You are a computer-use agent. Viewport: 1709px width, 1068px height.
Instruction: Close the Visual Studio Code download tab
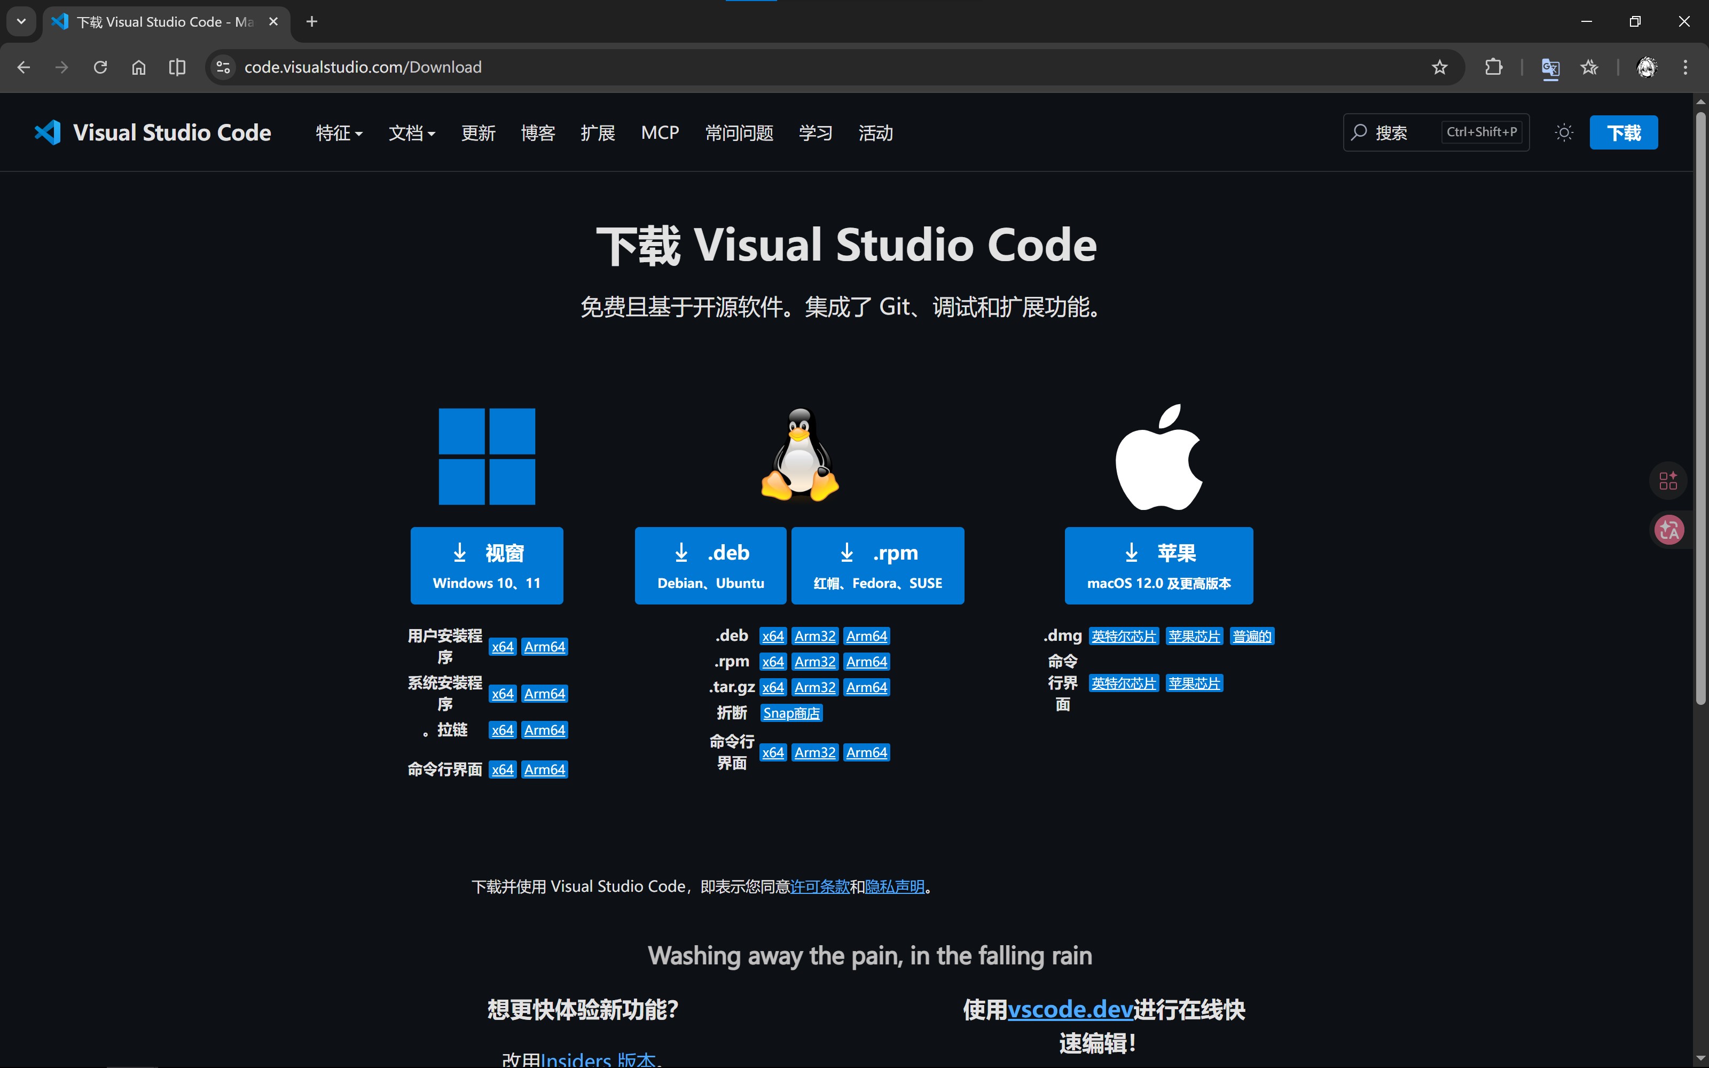pos(273,21)
